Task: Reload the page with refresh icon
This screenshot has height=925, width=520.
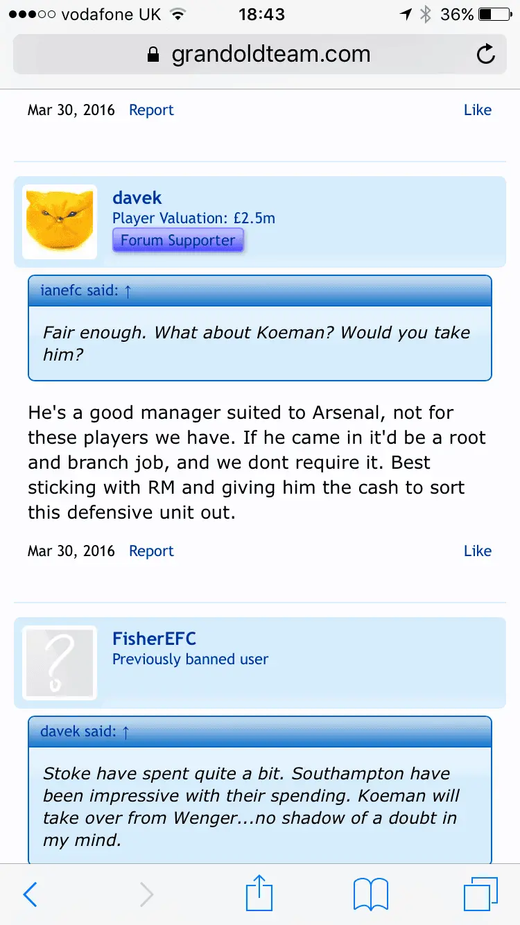Action: click(486, 54)
